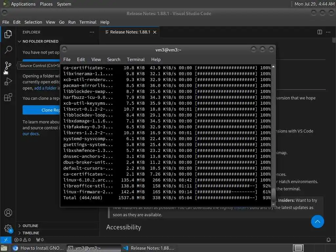
Task: Click the linux-6.10.2.arc download line
Action: (x=167, y=180)
